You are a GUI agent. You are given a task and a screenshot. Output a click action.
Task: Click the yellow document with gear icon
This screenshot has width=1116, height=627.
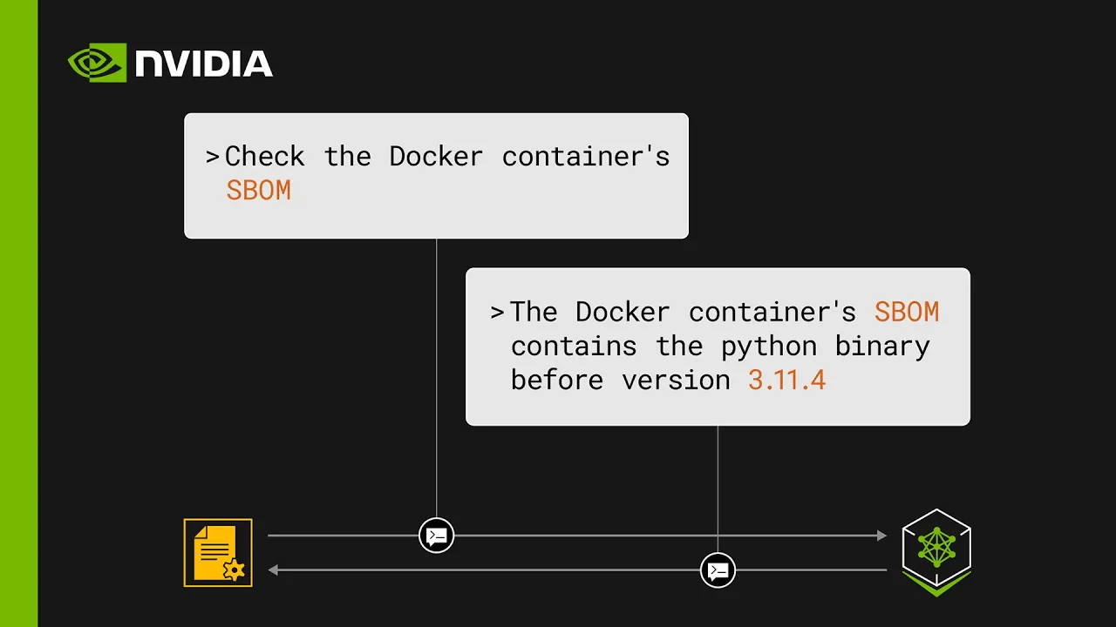pos(218,553)
